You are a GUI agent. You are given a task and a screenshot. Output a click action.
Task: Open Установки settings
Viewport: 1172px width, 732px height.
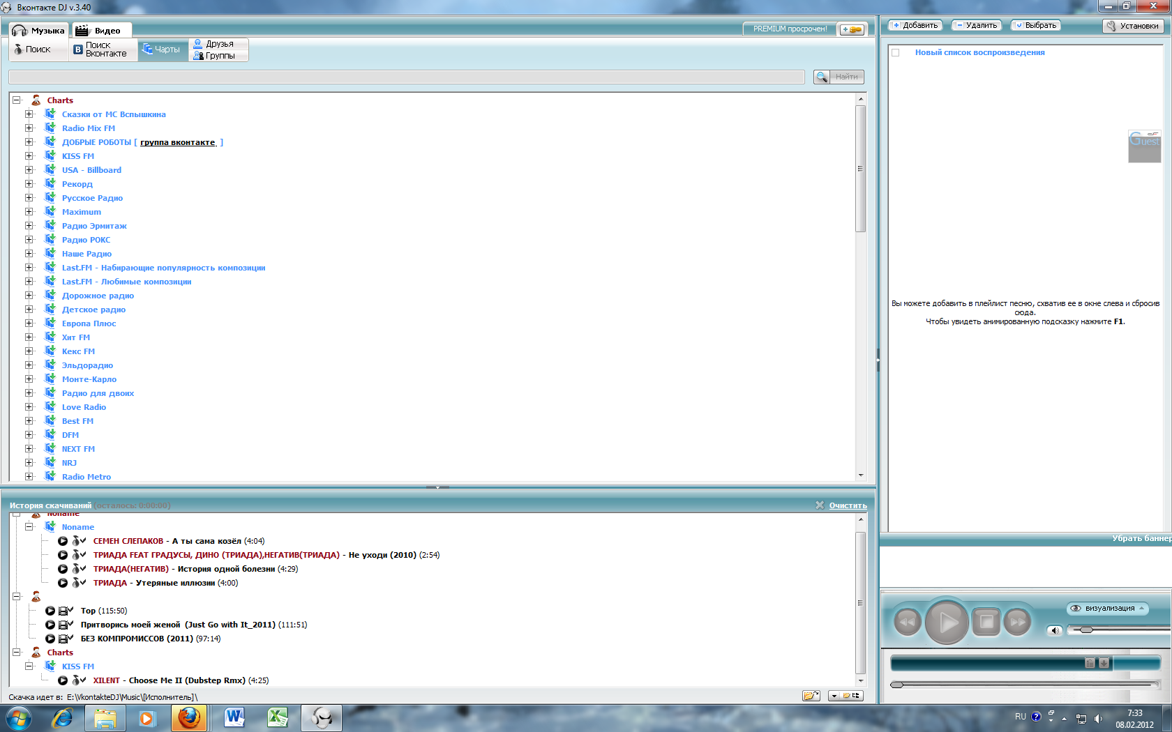(1133, 26)
